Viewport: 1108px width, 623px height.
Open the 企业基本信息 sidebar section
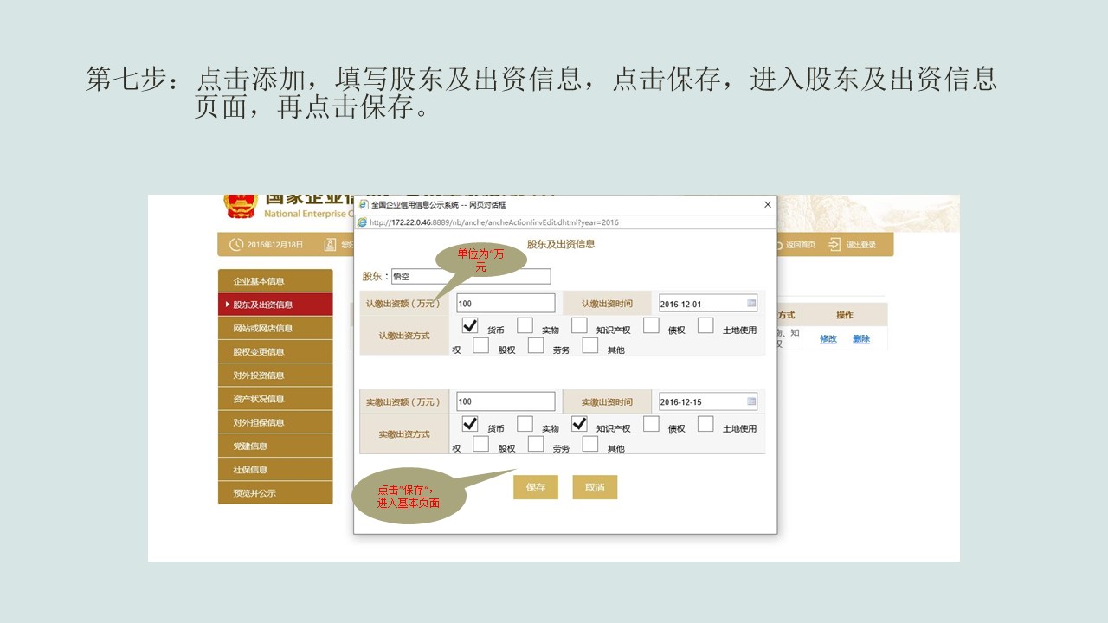pos(274,280)
